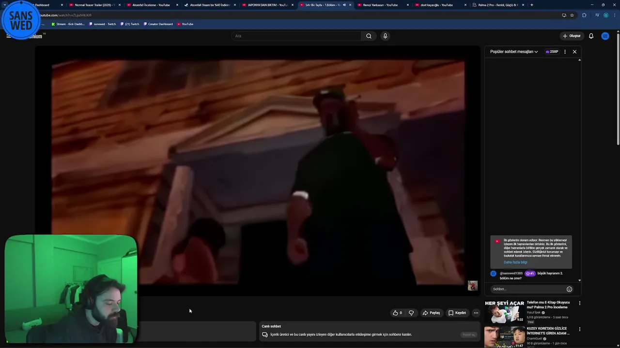Open sanswed - Twitch bookmark

point(103,24)
